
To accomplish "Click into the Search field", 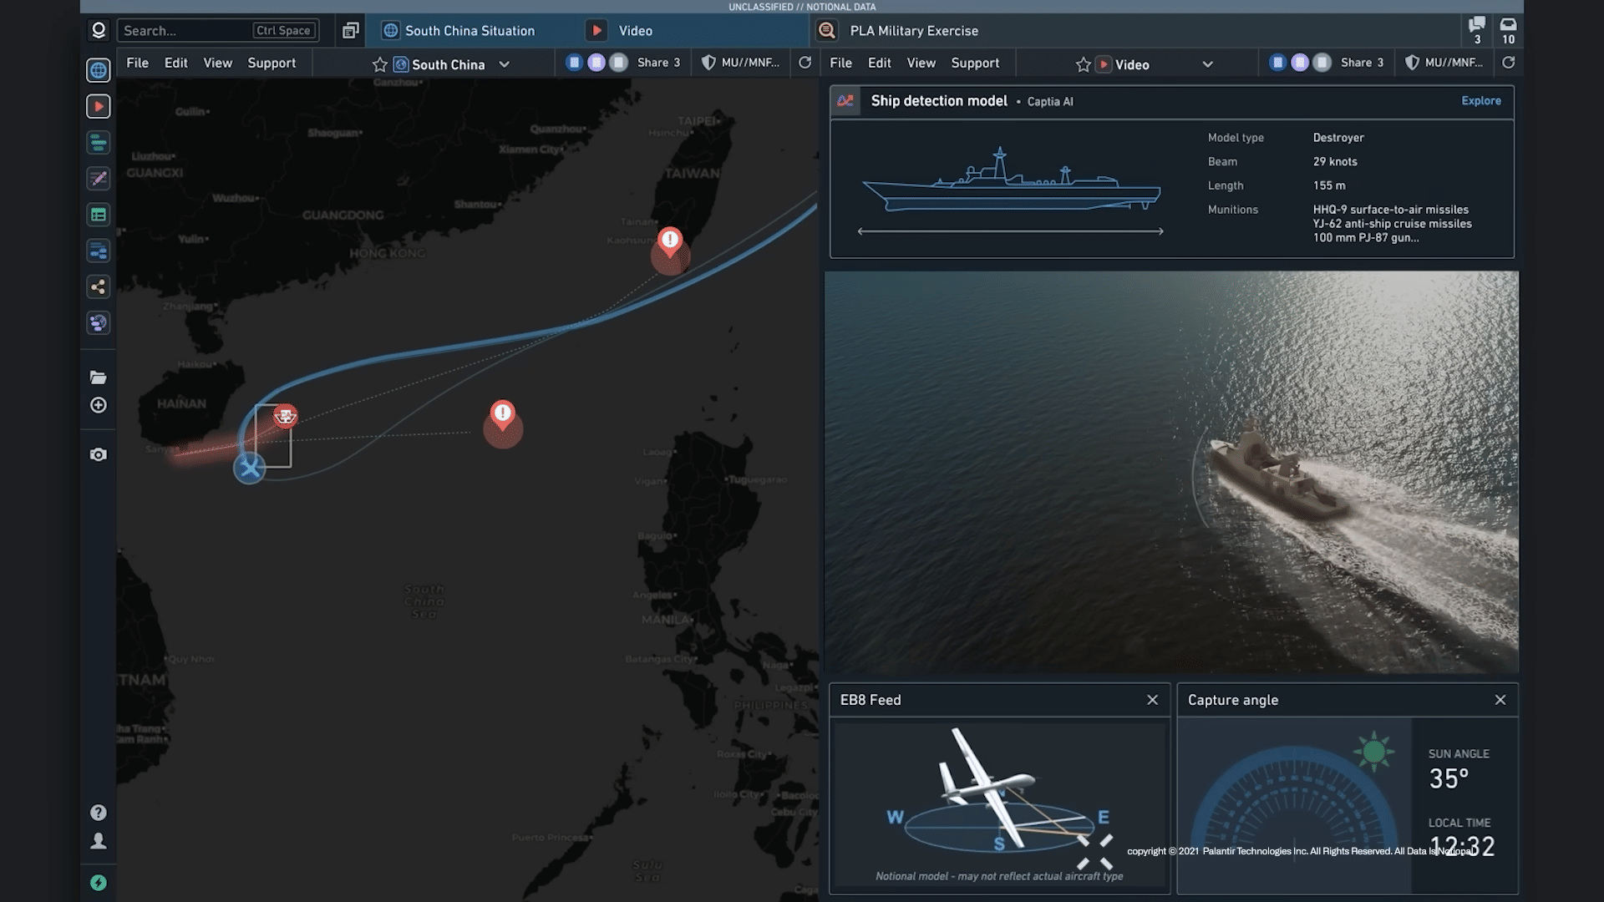I will pos(218,31).
